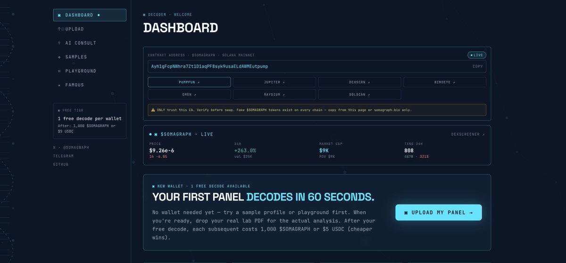The height and width of the screenshot is (263, 566).
Task: Select Samples in the sidebar
Action: click(x=90, y=57)
